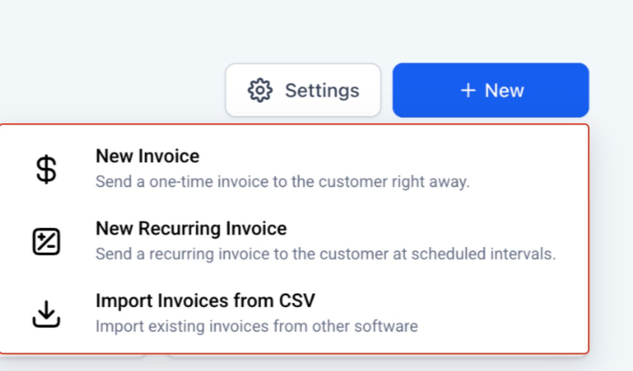
Task: Select the dollar sign invoice icon
Action: (x=46, y=169)
